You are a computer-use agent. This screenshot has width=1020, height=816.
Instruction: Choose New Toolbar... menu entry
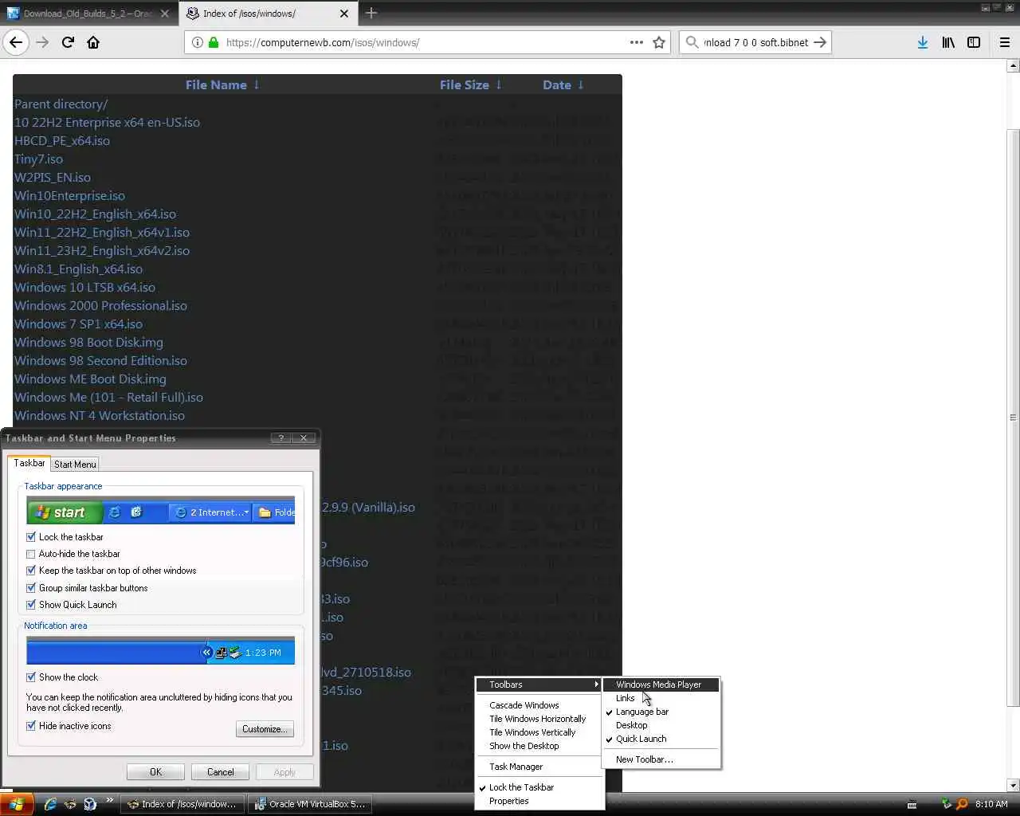(661, 759)
